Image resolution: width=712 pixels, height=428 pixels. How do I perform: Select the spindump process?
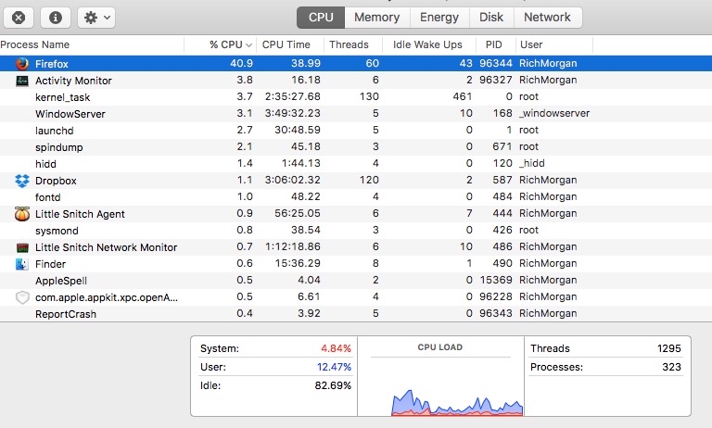coord(356,147)
